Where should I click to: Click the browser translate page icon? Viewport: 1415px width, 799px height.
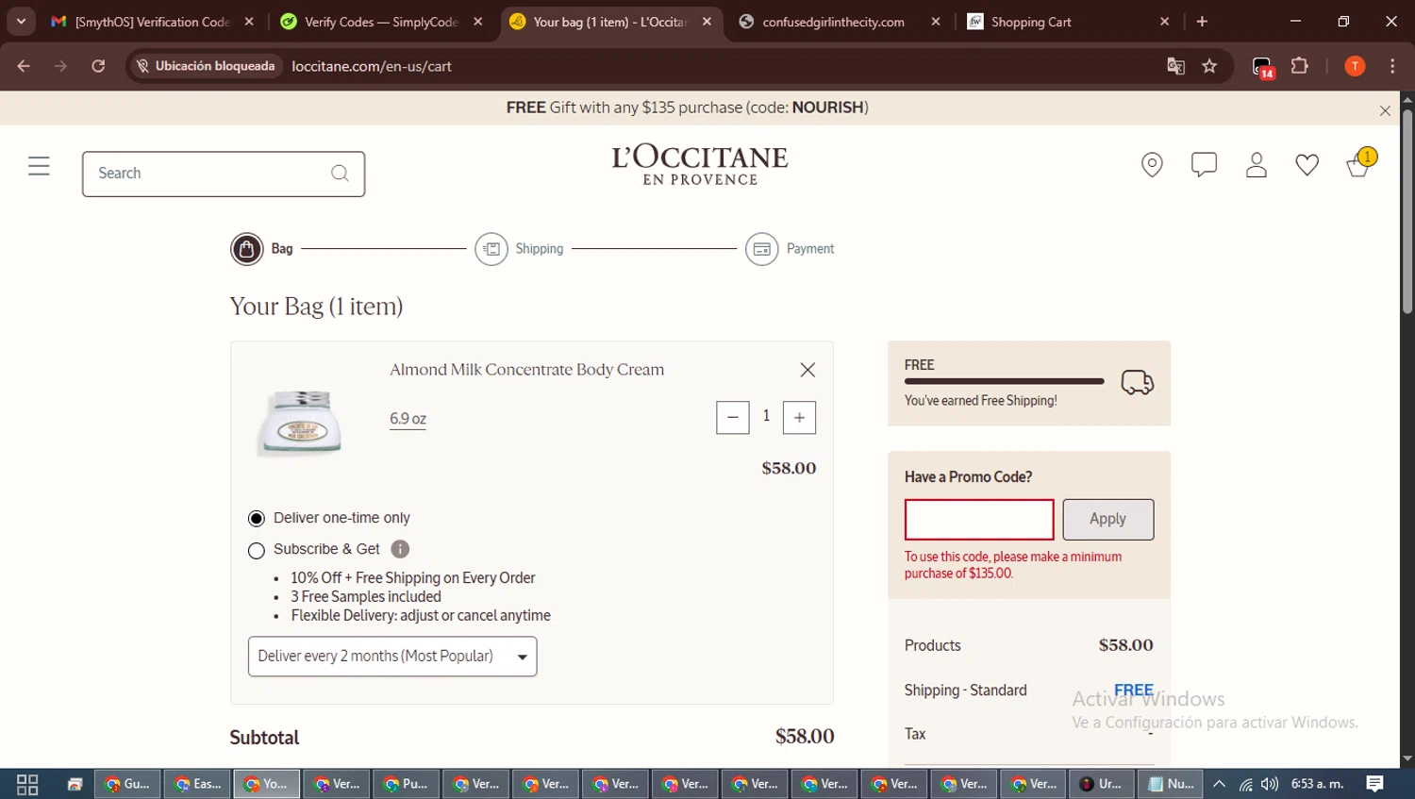(x=1175, y=66)
